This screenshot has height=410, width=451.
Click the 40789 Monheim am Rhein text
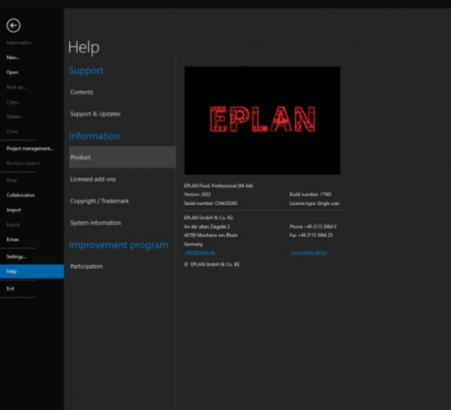[x=211, y=235]
